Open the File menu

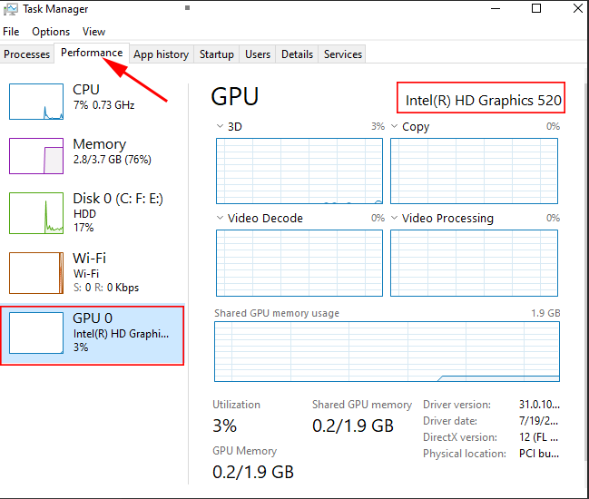pos(11,32)
